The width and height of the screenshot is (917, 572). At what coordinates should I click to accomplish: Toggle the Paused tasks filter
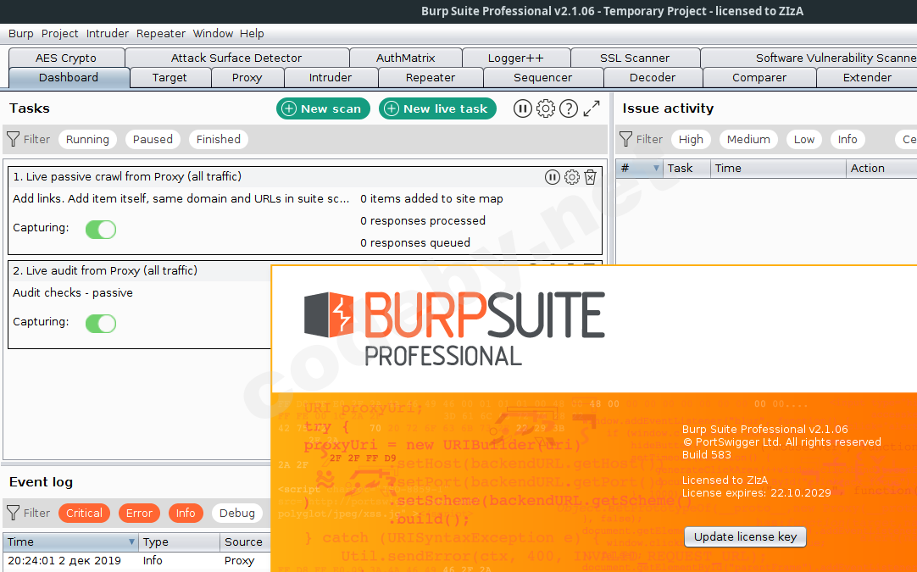pos(153,139)
